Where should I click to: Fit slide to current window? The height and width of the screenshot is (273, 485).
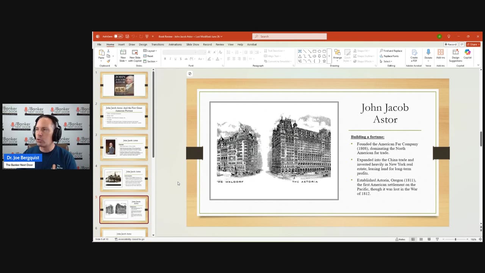click(480, 239)
